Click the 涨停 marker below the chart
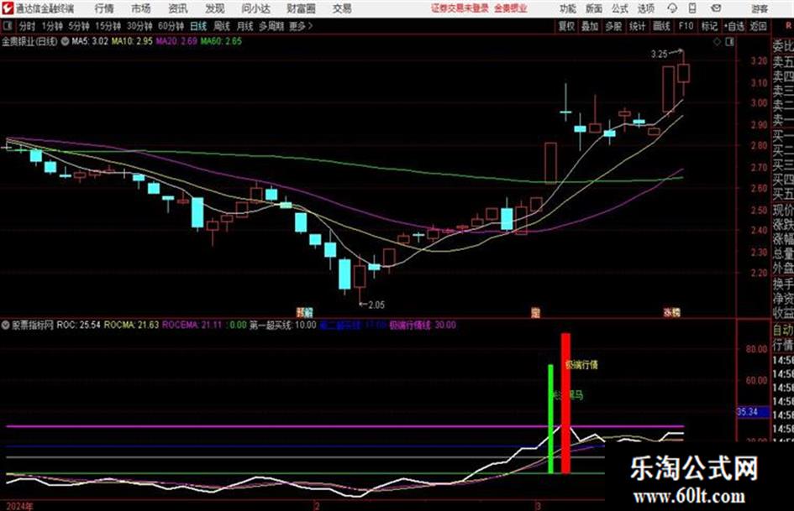 click(x=671, y=312)
